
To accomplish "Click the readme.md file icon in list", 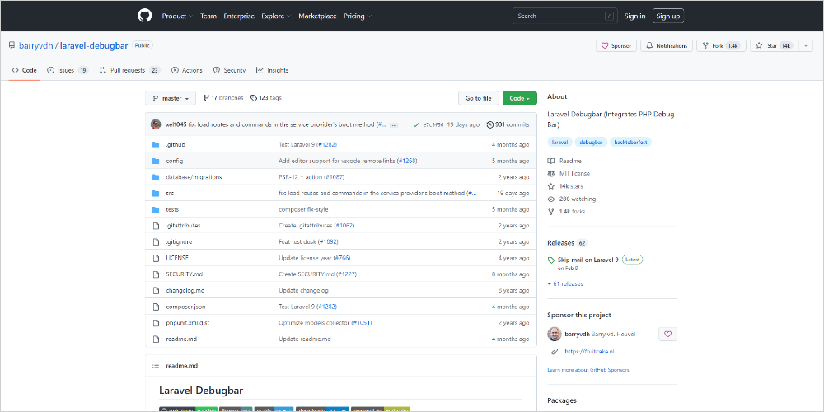I will 156,339.
